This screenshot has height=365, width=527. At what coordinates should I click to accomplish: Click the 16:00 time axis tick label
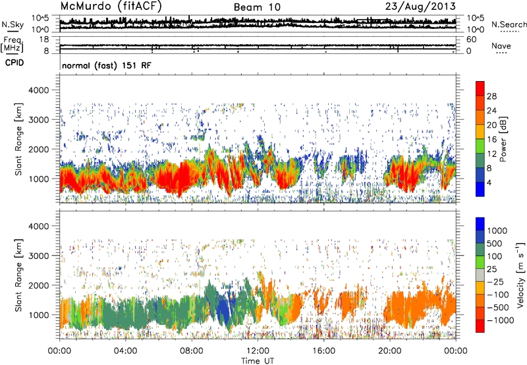click(323, 351)
